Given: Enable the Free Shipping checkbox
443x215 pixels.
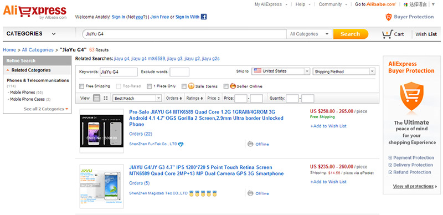Looking at the screenshot, I should click(x=81, y=86).
